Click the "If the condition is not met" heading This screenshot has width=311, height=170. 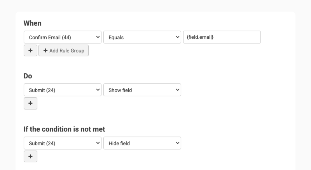point(64,129)
